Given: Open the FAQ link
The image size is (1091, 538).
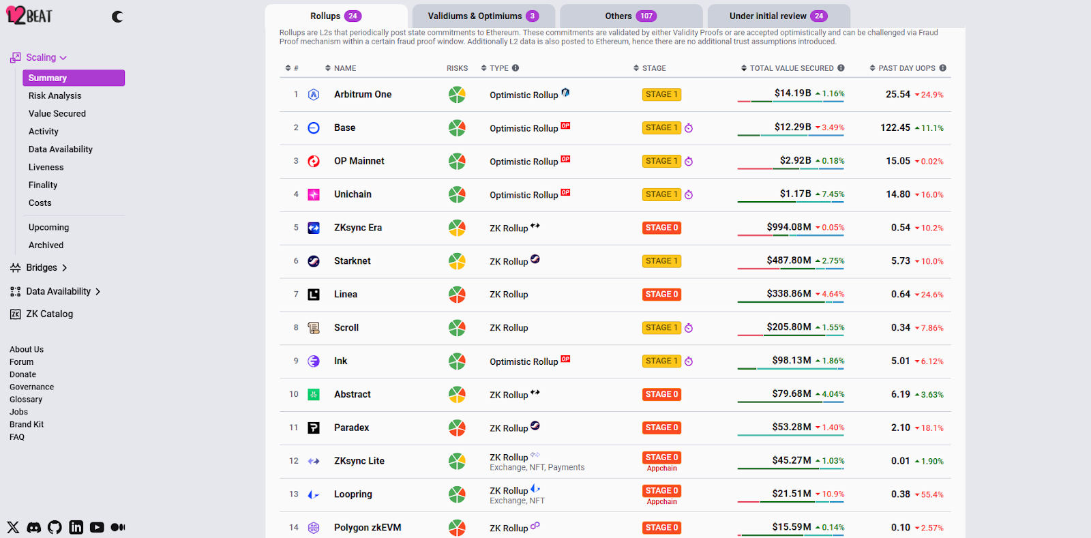Looking at the screenshot, I should pyautogui.click(x=17, y=437).
